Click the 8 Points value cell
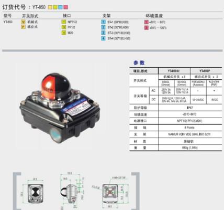Image resolution: width=224 pixels, height=210 pixels. (190, 128)
